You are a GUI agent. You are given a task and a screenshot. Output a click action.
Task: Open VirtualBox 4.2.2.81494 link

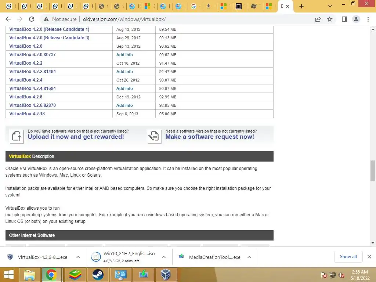tap(32, 72)
